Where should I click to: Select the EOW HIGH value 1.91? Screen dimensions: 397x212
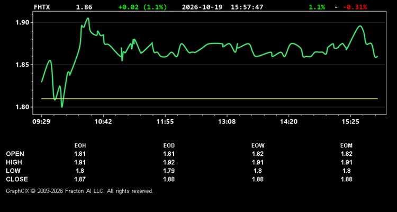[258, 162]
